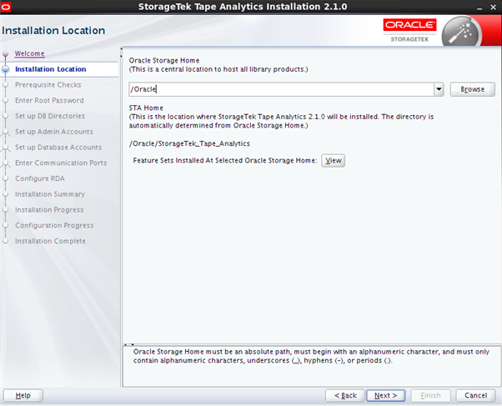Click the Feature Sets Installed label
The height and width of the screenshot is (406, 502).
[225, 160]
